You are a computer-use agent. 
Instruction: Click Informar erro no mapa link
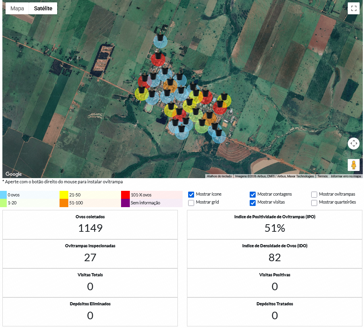pyautogui.click(x=346, y=176)
